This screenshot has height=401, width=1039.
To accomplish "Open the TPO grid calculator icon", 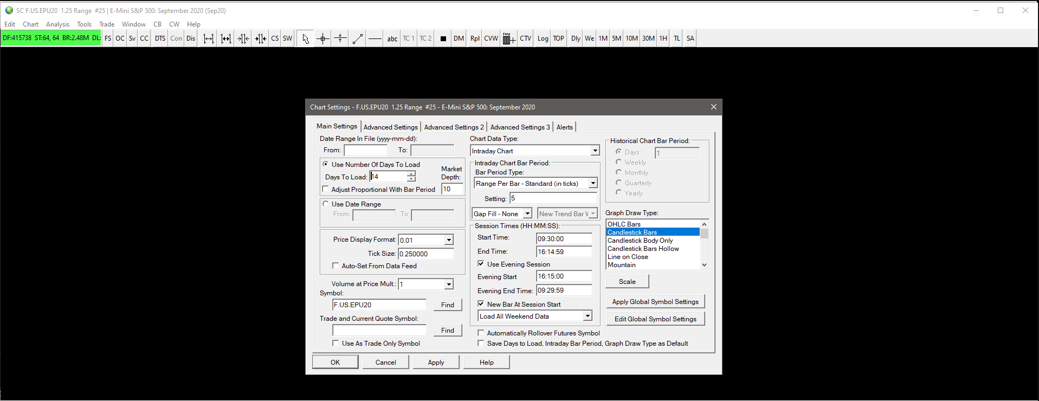I will click(x=508, y=38).
